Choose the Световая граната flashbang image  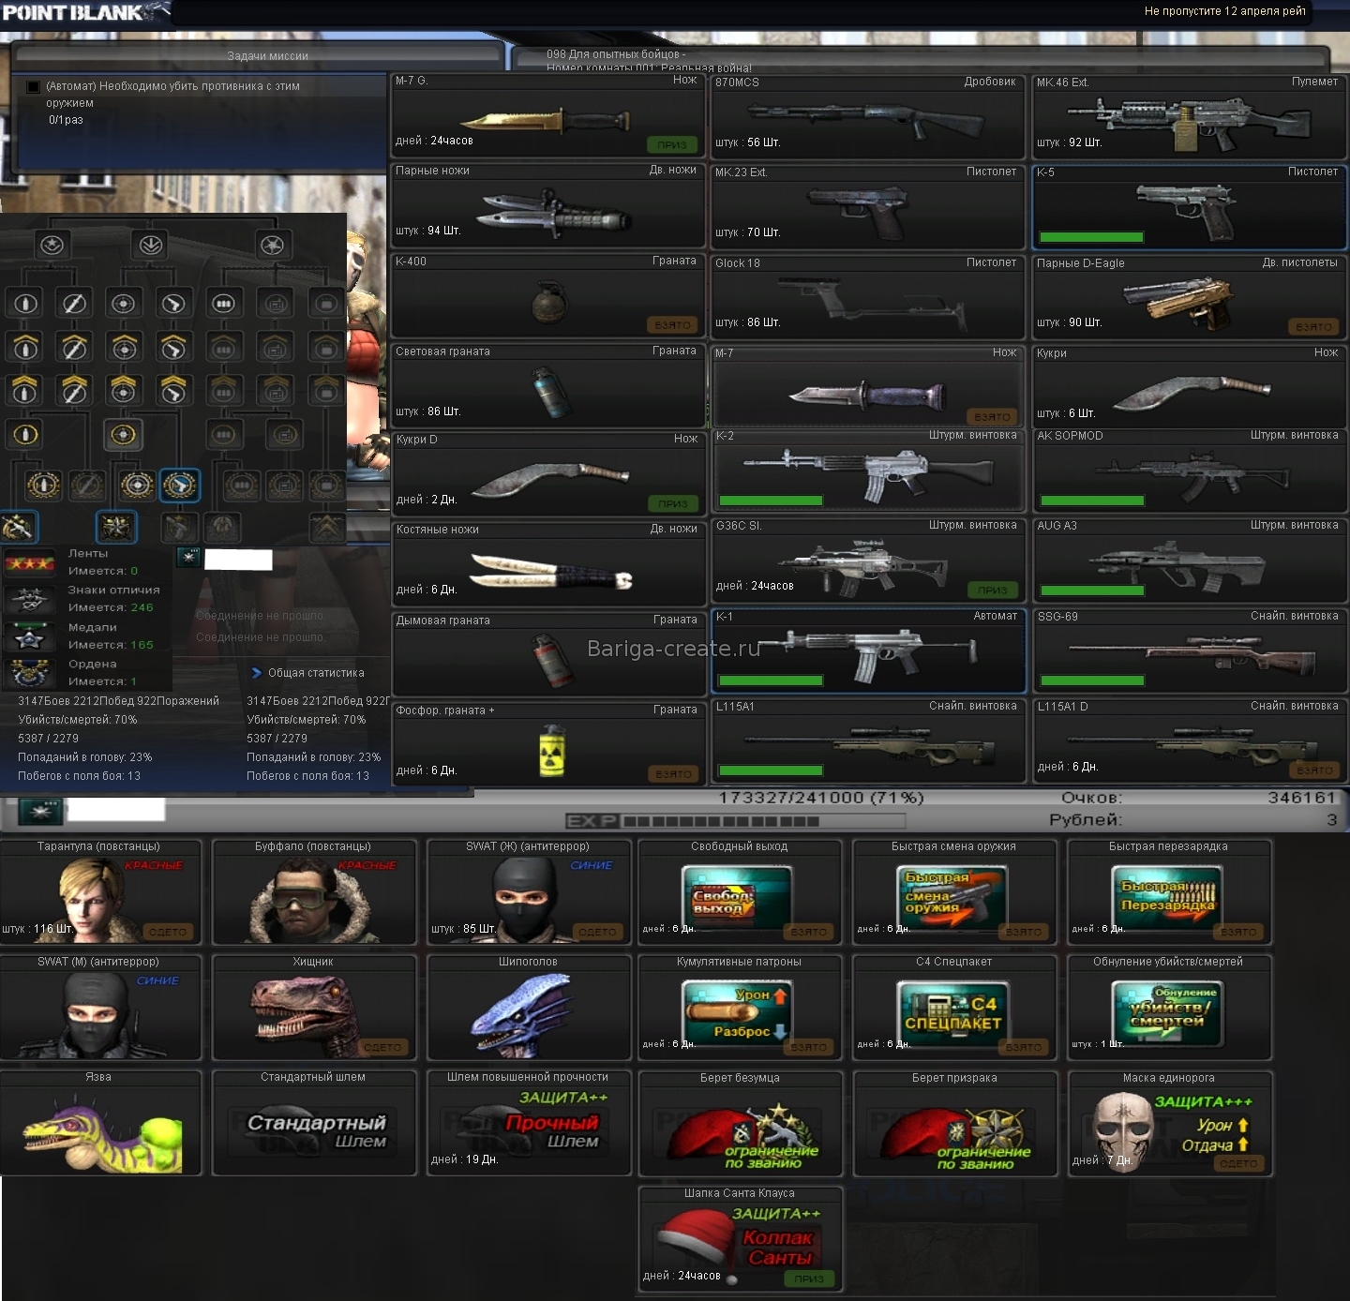[551, 392]
